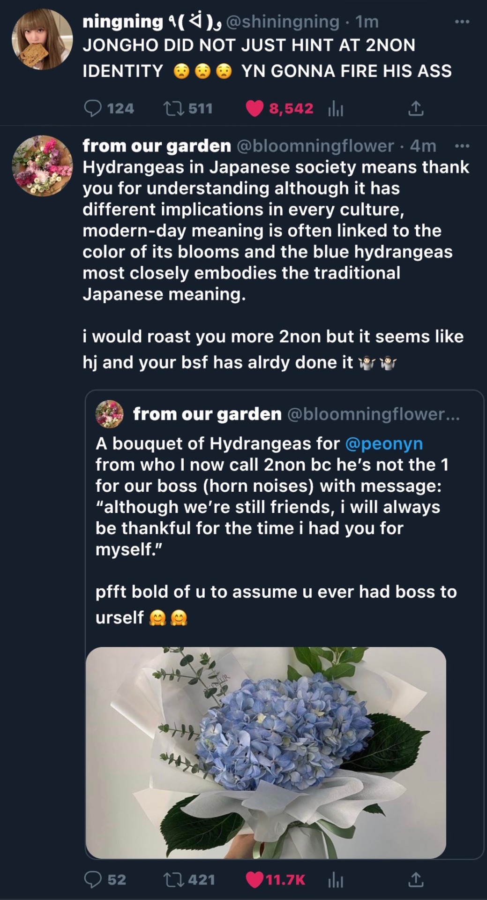Viewport: 487px width, 900px height.
Task: Reply to ningning's tweet
Action: (93, 109)
